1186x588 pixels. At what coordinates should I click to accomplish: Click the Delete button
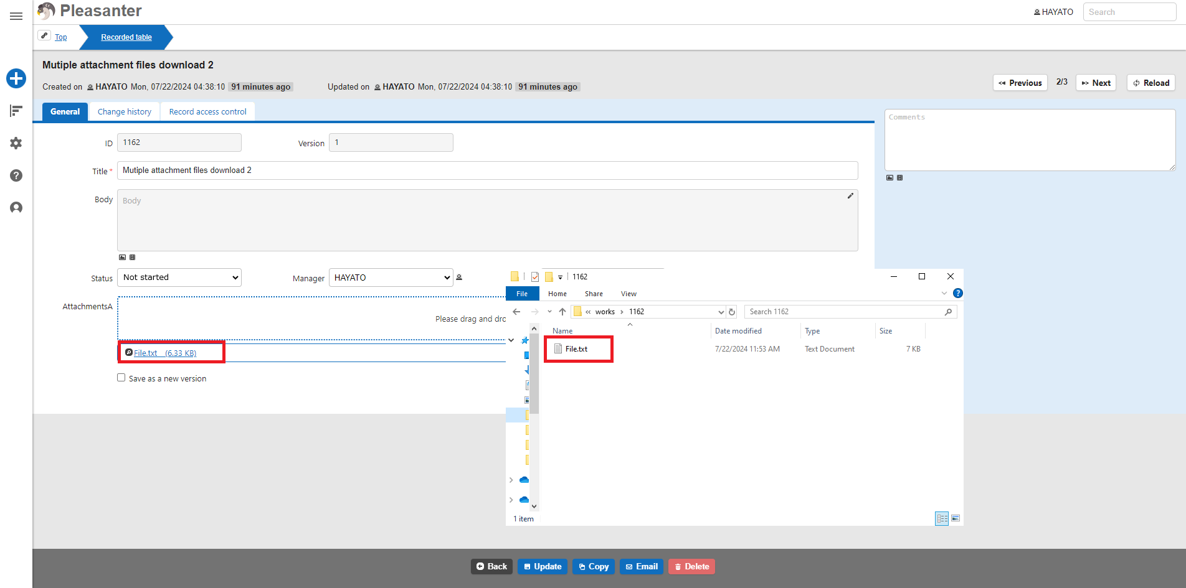point(691,566)
